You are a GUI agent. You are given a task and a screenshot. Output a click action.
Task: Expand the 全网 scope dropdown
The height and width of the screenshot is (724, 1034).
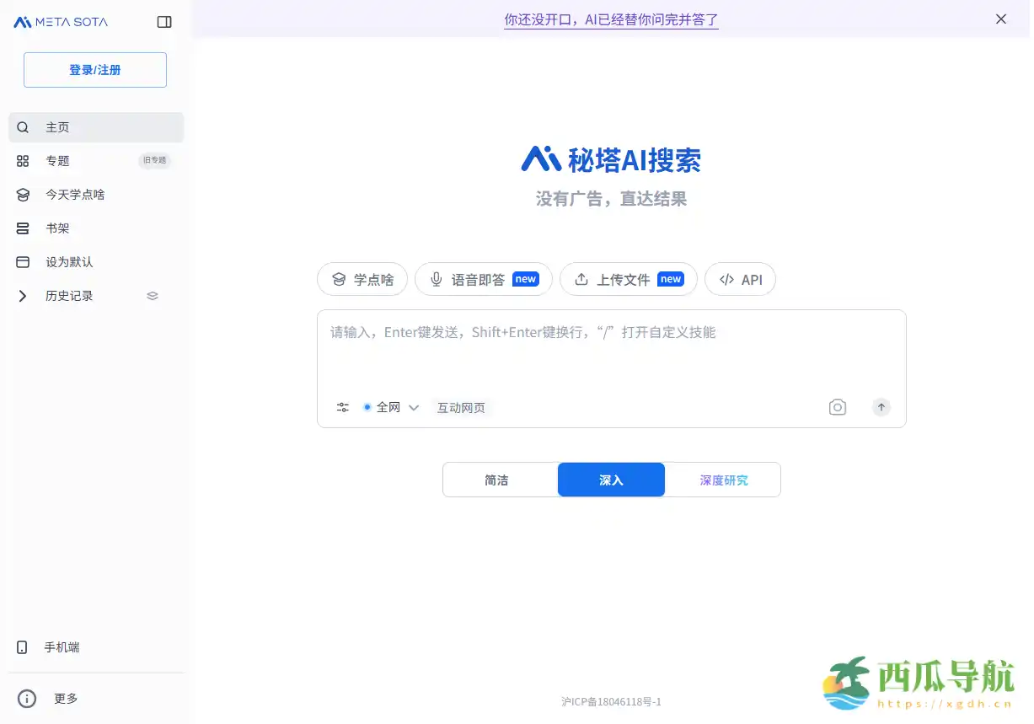coord(414,406)
